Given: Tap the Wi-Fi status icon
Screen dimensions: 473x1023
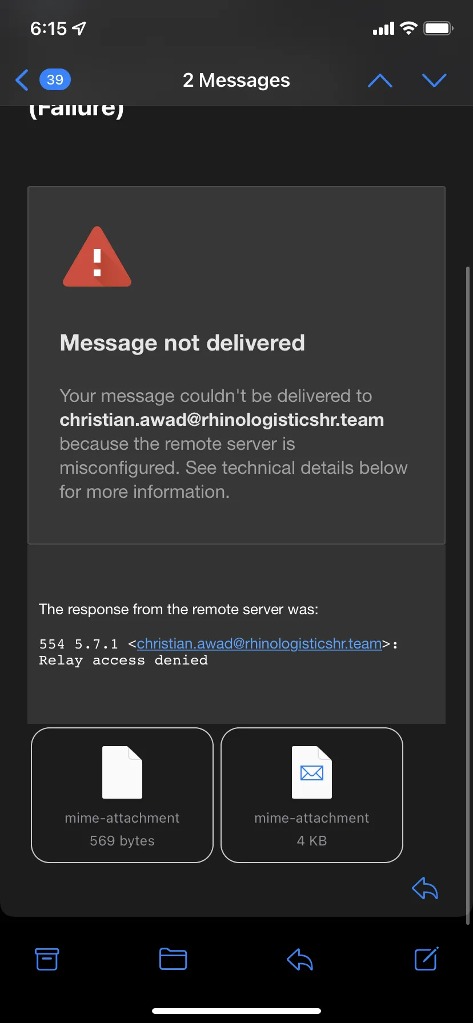Looking at the screenshot, I should tap(408, 28).
